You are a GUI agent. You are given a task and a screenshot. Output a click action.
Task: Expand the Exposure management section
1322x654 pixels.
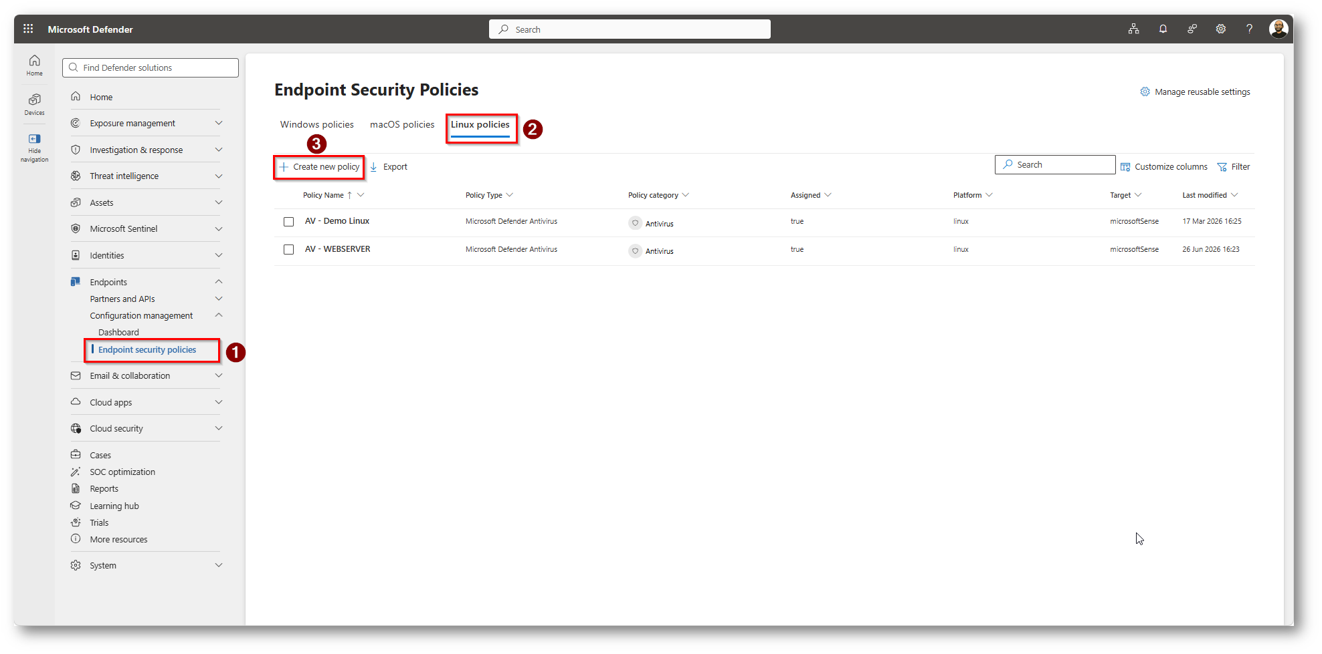(219, 123)
